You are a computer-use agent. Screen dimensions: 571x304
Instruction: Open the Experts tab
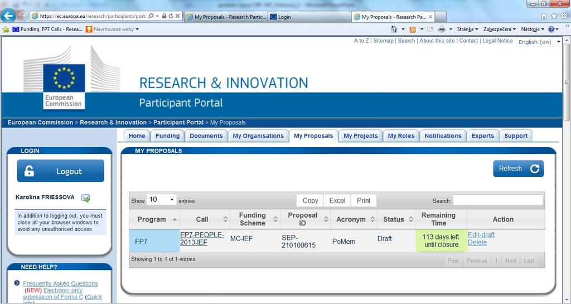(482, 136)
